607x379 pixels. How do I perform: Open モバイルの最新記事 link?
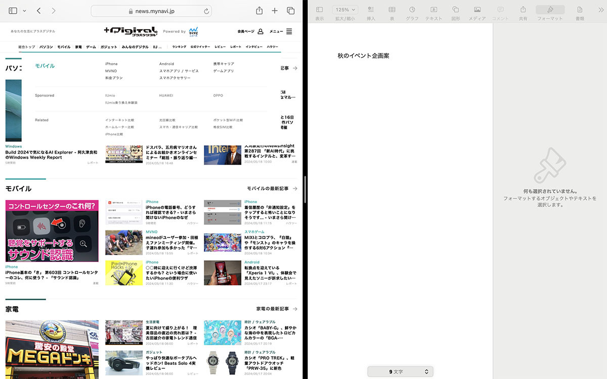268,188
